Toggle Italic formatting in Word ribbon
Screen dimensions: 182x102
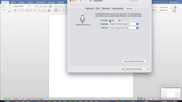(x=19, y=10)
